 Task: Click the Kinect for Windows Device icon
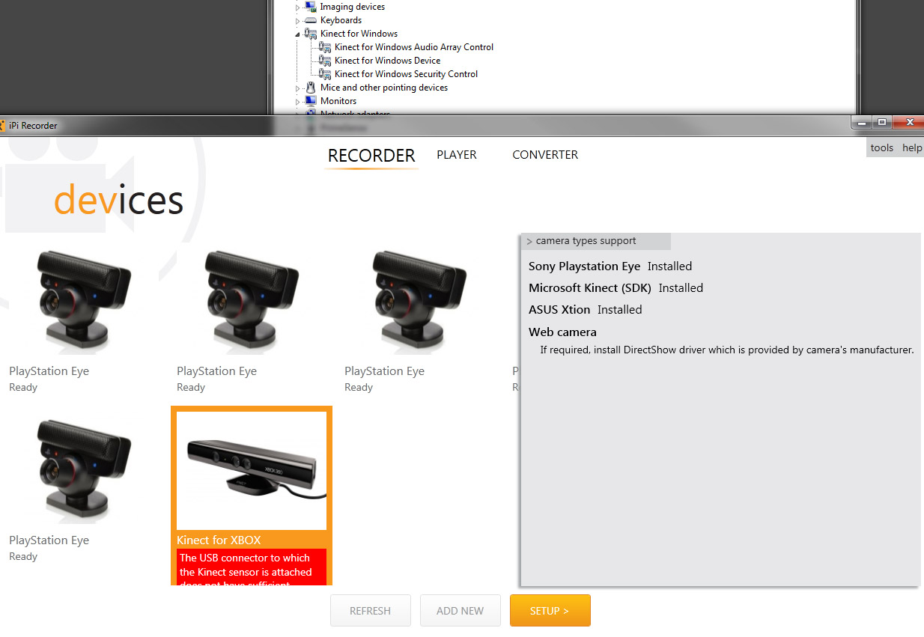(x=325, y=61)
